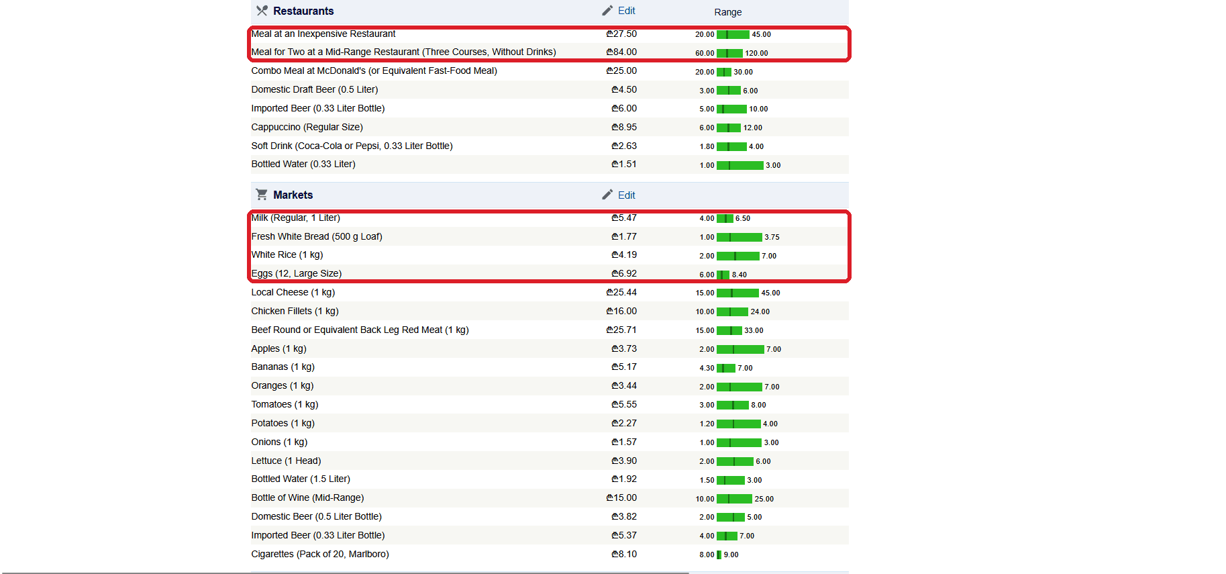The image size is (1226, 574).
Task: Open the Edit link for Restaurants
Action: 627,11
